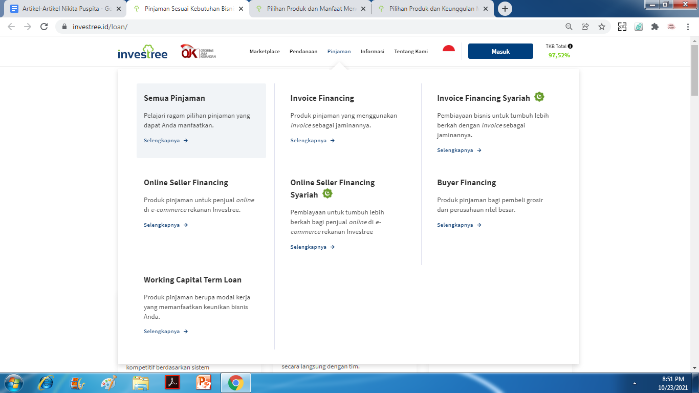Click the zoom magnifier icon in address bar
The image size is (699, 393).
pos(569,27)
